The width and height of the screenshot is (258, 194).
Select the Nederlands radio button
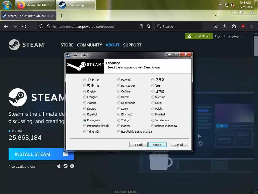119,103
